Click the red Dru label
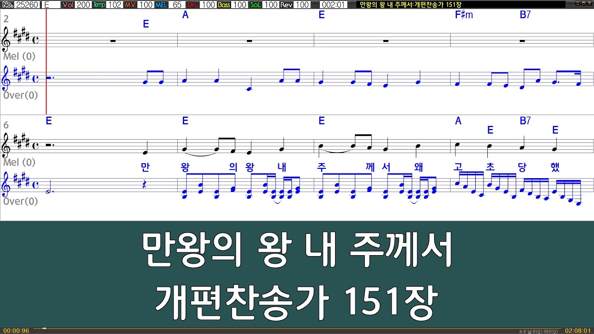Image resolution: width=594 pixels, height=334 pixels. click(x=193, y=5)
